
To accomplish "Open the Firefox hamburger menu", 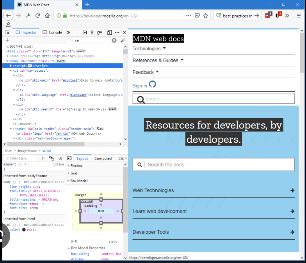I will 299,16.
